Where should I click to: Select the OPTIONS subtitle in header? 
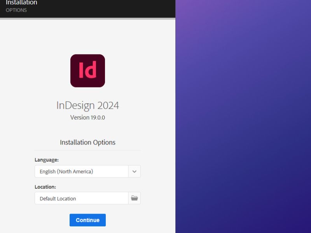pyautogui.click(x=16, y=10)
